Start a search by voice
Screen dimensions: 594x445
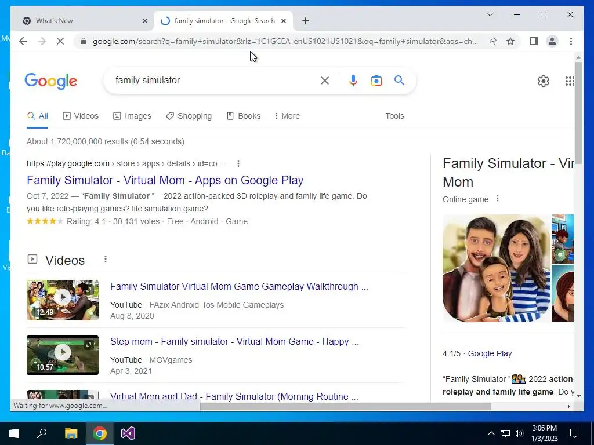click(353, 80)
